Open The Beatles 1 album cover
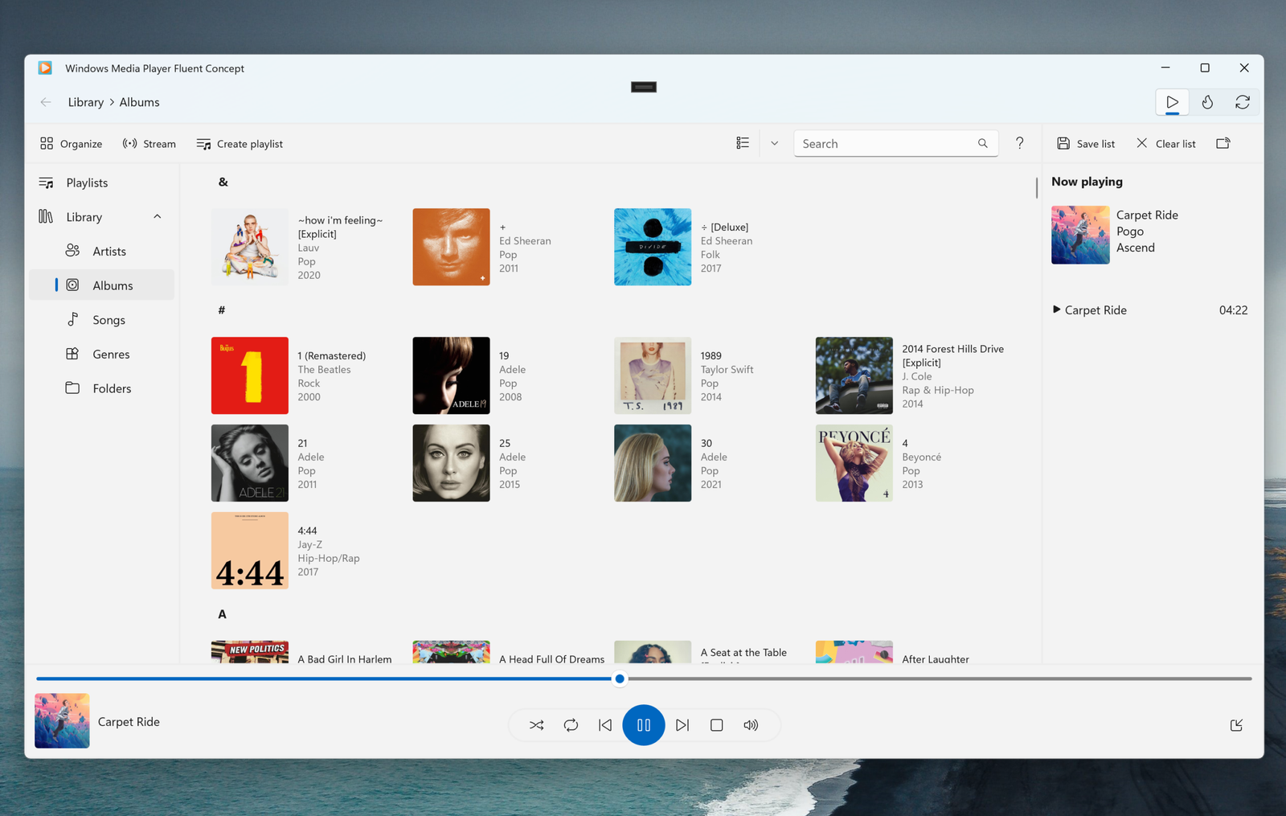 250,375
